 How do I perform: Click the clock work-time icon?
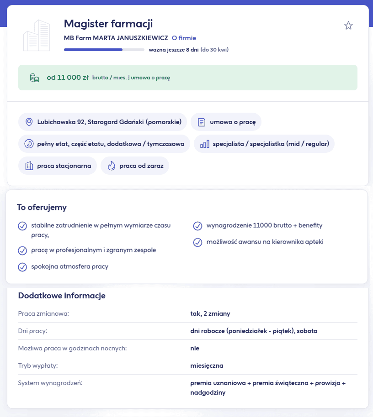(29, 144)
